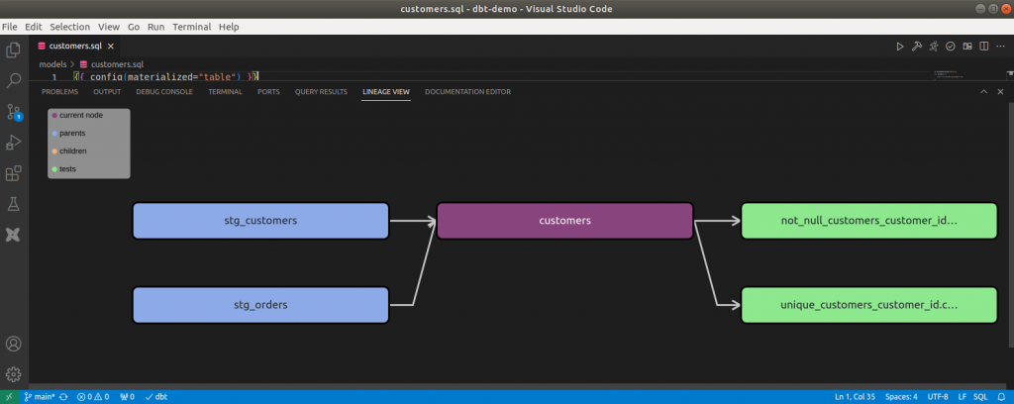
Task: Click Ln 1, Col 35 in status bar
Action: [x=856, y=397]
